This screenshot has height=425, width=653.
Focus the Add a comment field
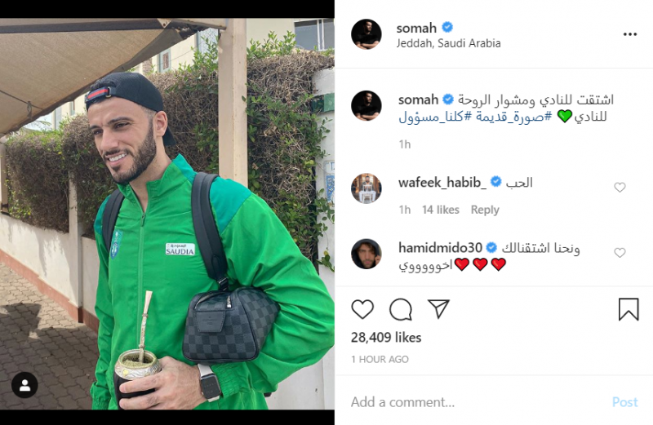coord(475,402)
